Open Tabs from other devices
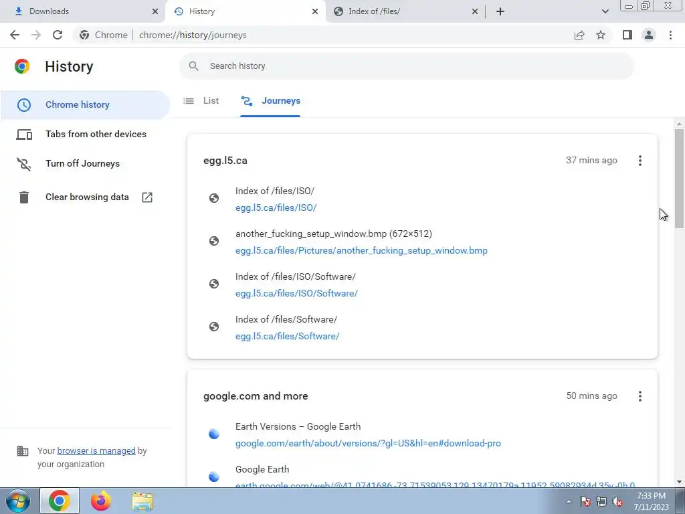The image size is (685, 514). pyautogui.click(x=85, y=134)
